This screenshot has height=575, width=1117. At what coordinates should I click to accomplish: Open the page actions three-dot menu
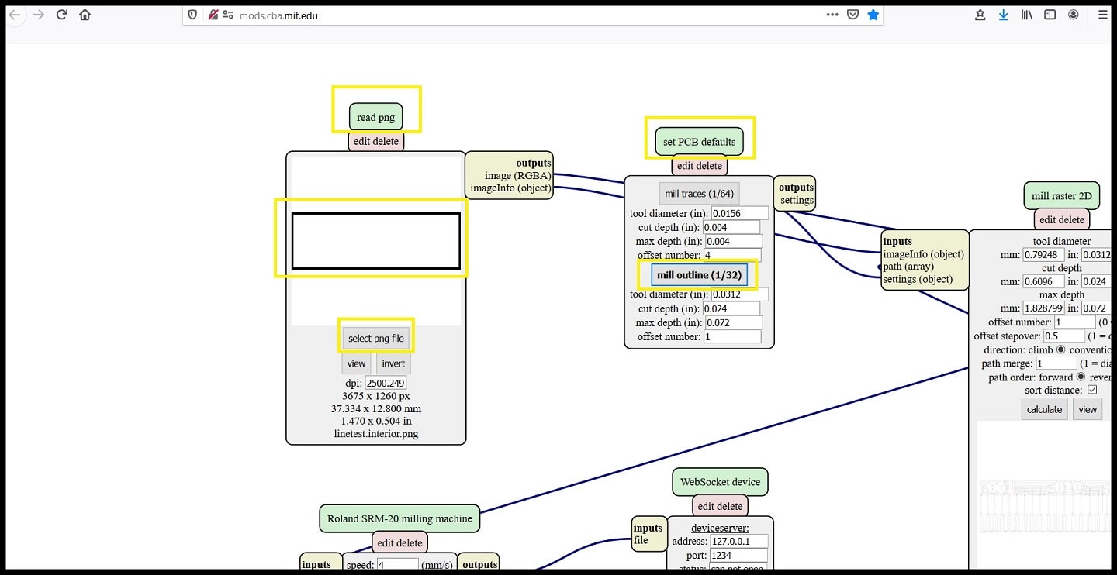coord(832,15)
